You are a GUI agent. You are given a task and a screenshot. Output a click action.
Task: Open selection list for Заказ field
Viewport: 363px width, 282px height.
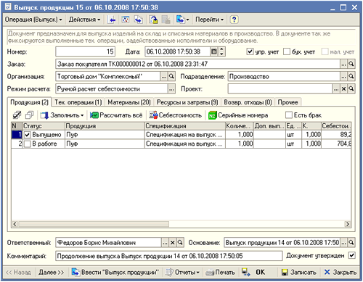coord(343,65)
